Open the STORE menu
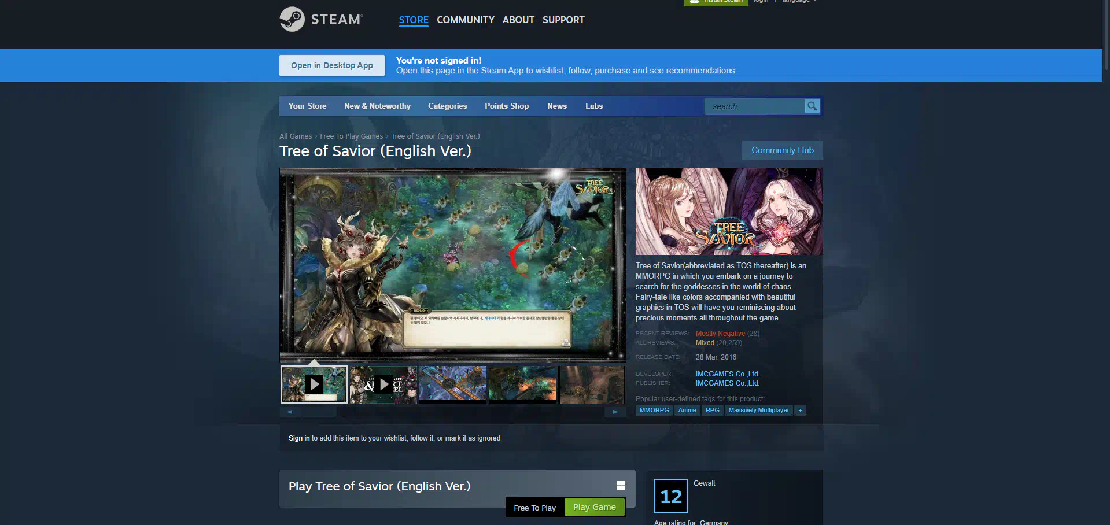Image resolution: width=1110 pixels, height=525 pixels. (414, 20)
